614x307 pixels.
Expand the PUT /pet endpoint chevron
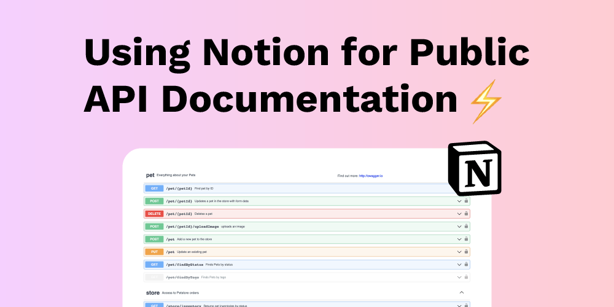click(459, 252)
